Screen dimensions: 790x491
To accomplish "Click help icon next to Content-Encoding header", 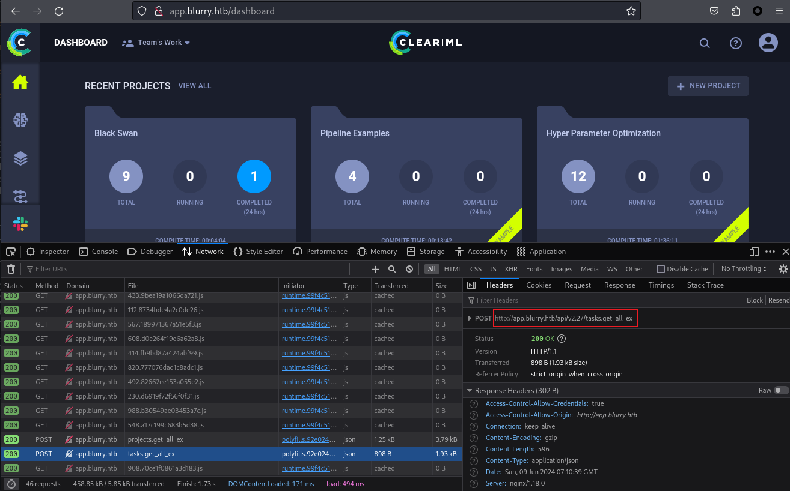I will [x=474, y=438].
